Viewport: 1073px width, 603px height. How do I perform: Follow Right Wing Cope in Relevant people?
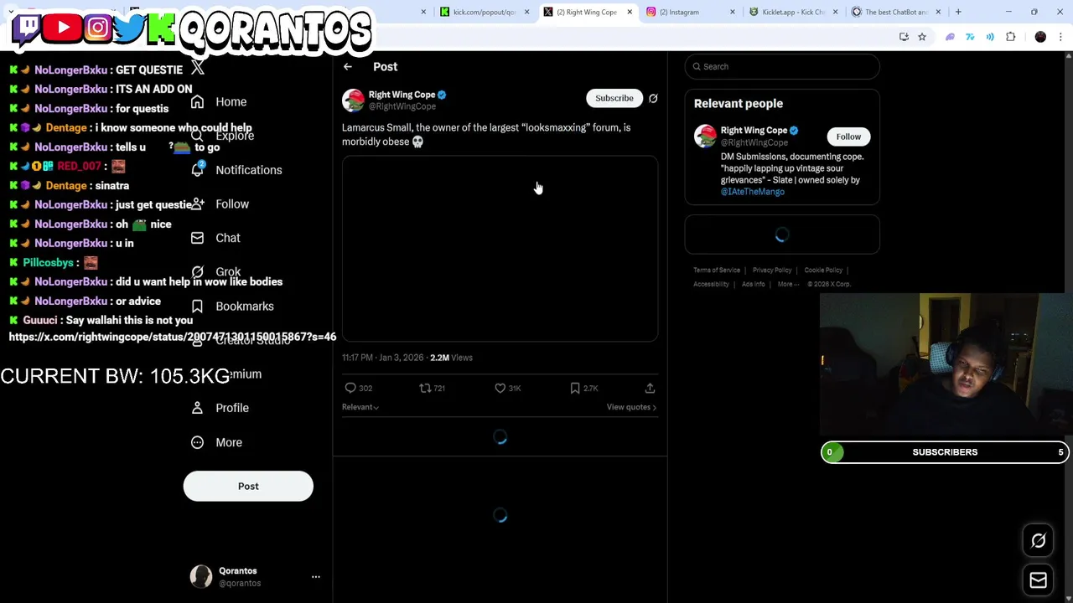848,137
